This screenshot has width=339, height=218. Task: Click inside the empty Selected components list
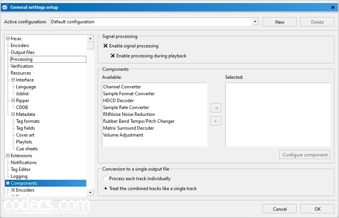tap(278, 114)
